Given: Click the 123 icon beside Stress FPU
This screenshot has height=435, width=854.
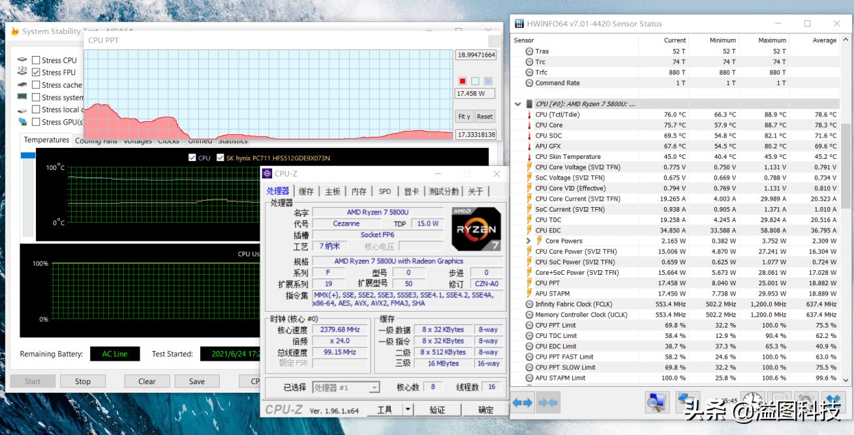Looking at the screenshot, I should (x=22, y=72).
